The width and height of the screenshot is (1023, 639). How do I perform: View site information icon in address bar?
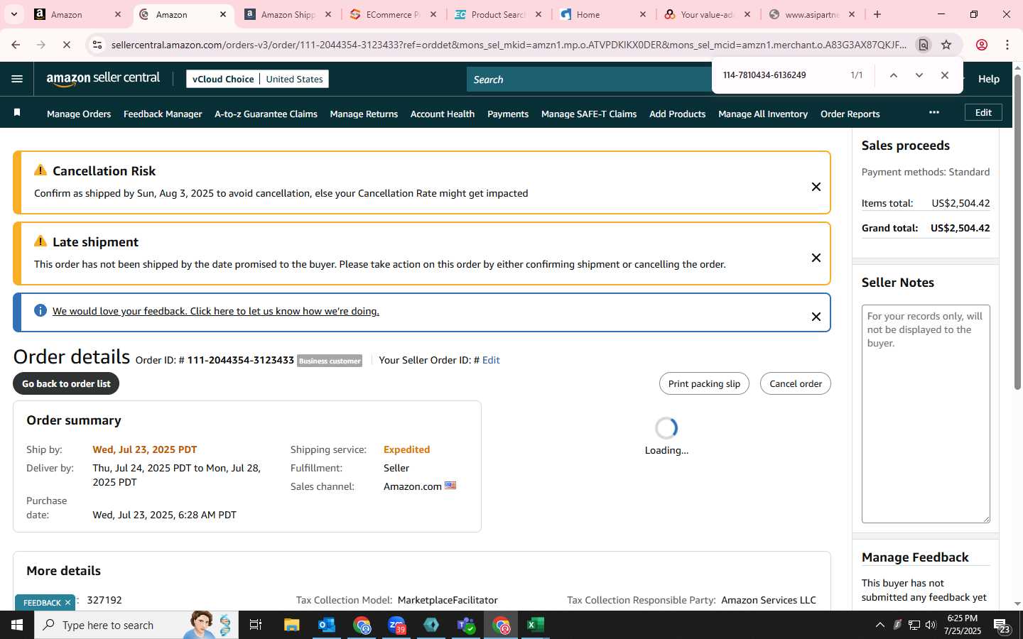pos(97,45)
